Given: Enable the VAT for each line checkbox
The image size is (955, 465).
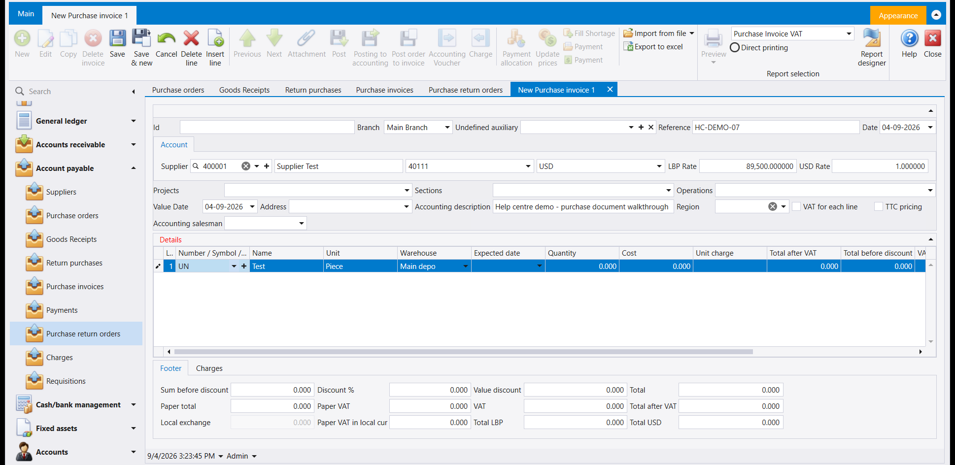Looking at the screenshot, I should pos(796,207).
